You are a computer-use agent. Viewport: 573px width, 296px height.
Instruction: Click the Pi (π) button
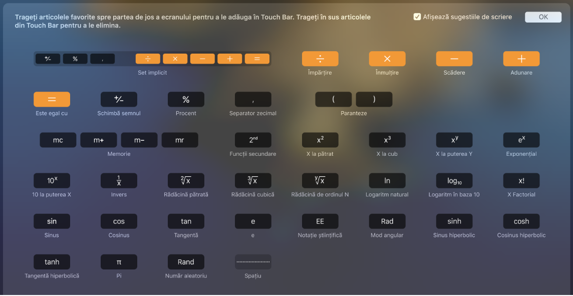coord(119,261)
